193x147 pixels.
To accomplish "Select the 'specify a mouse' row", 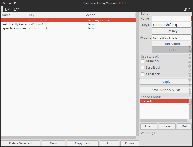I will tap(68, 28).
